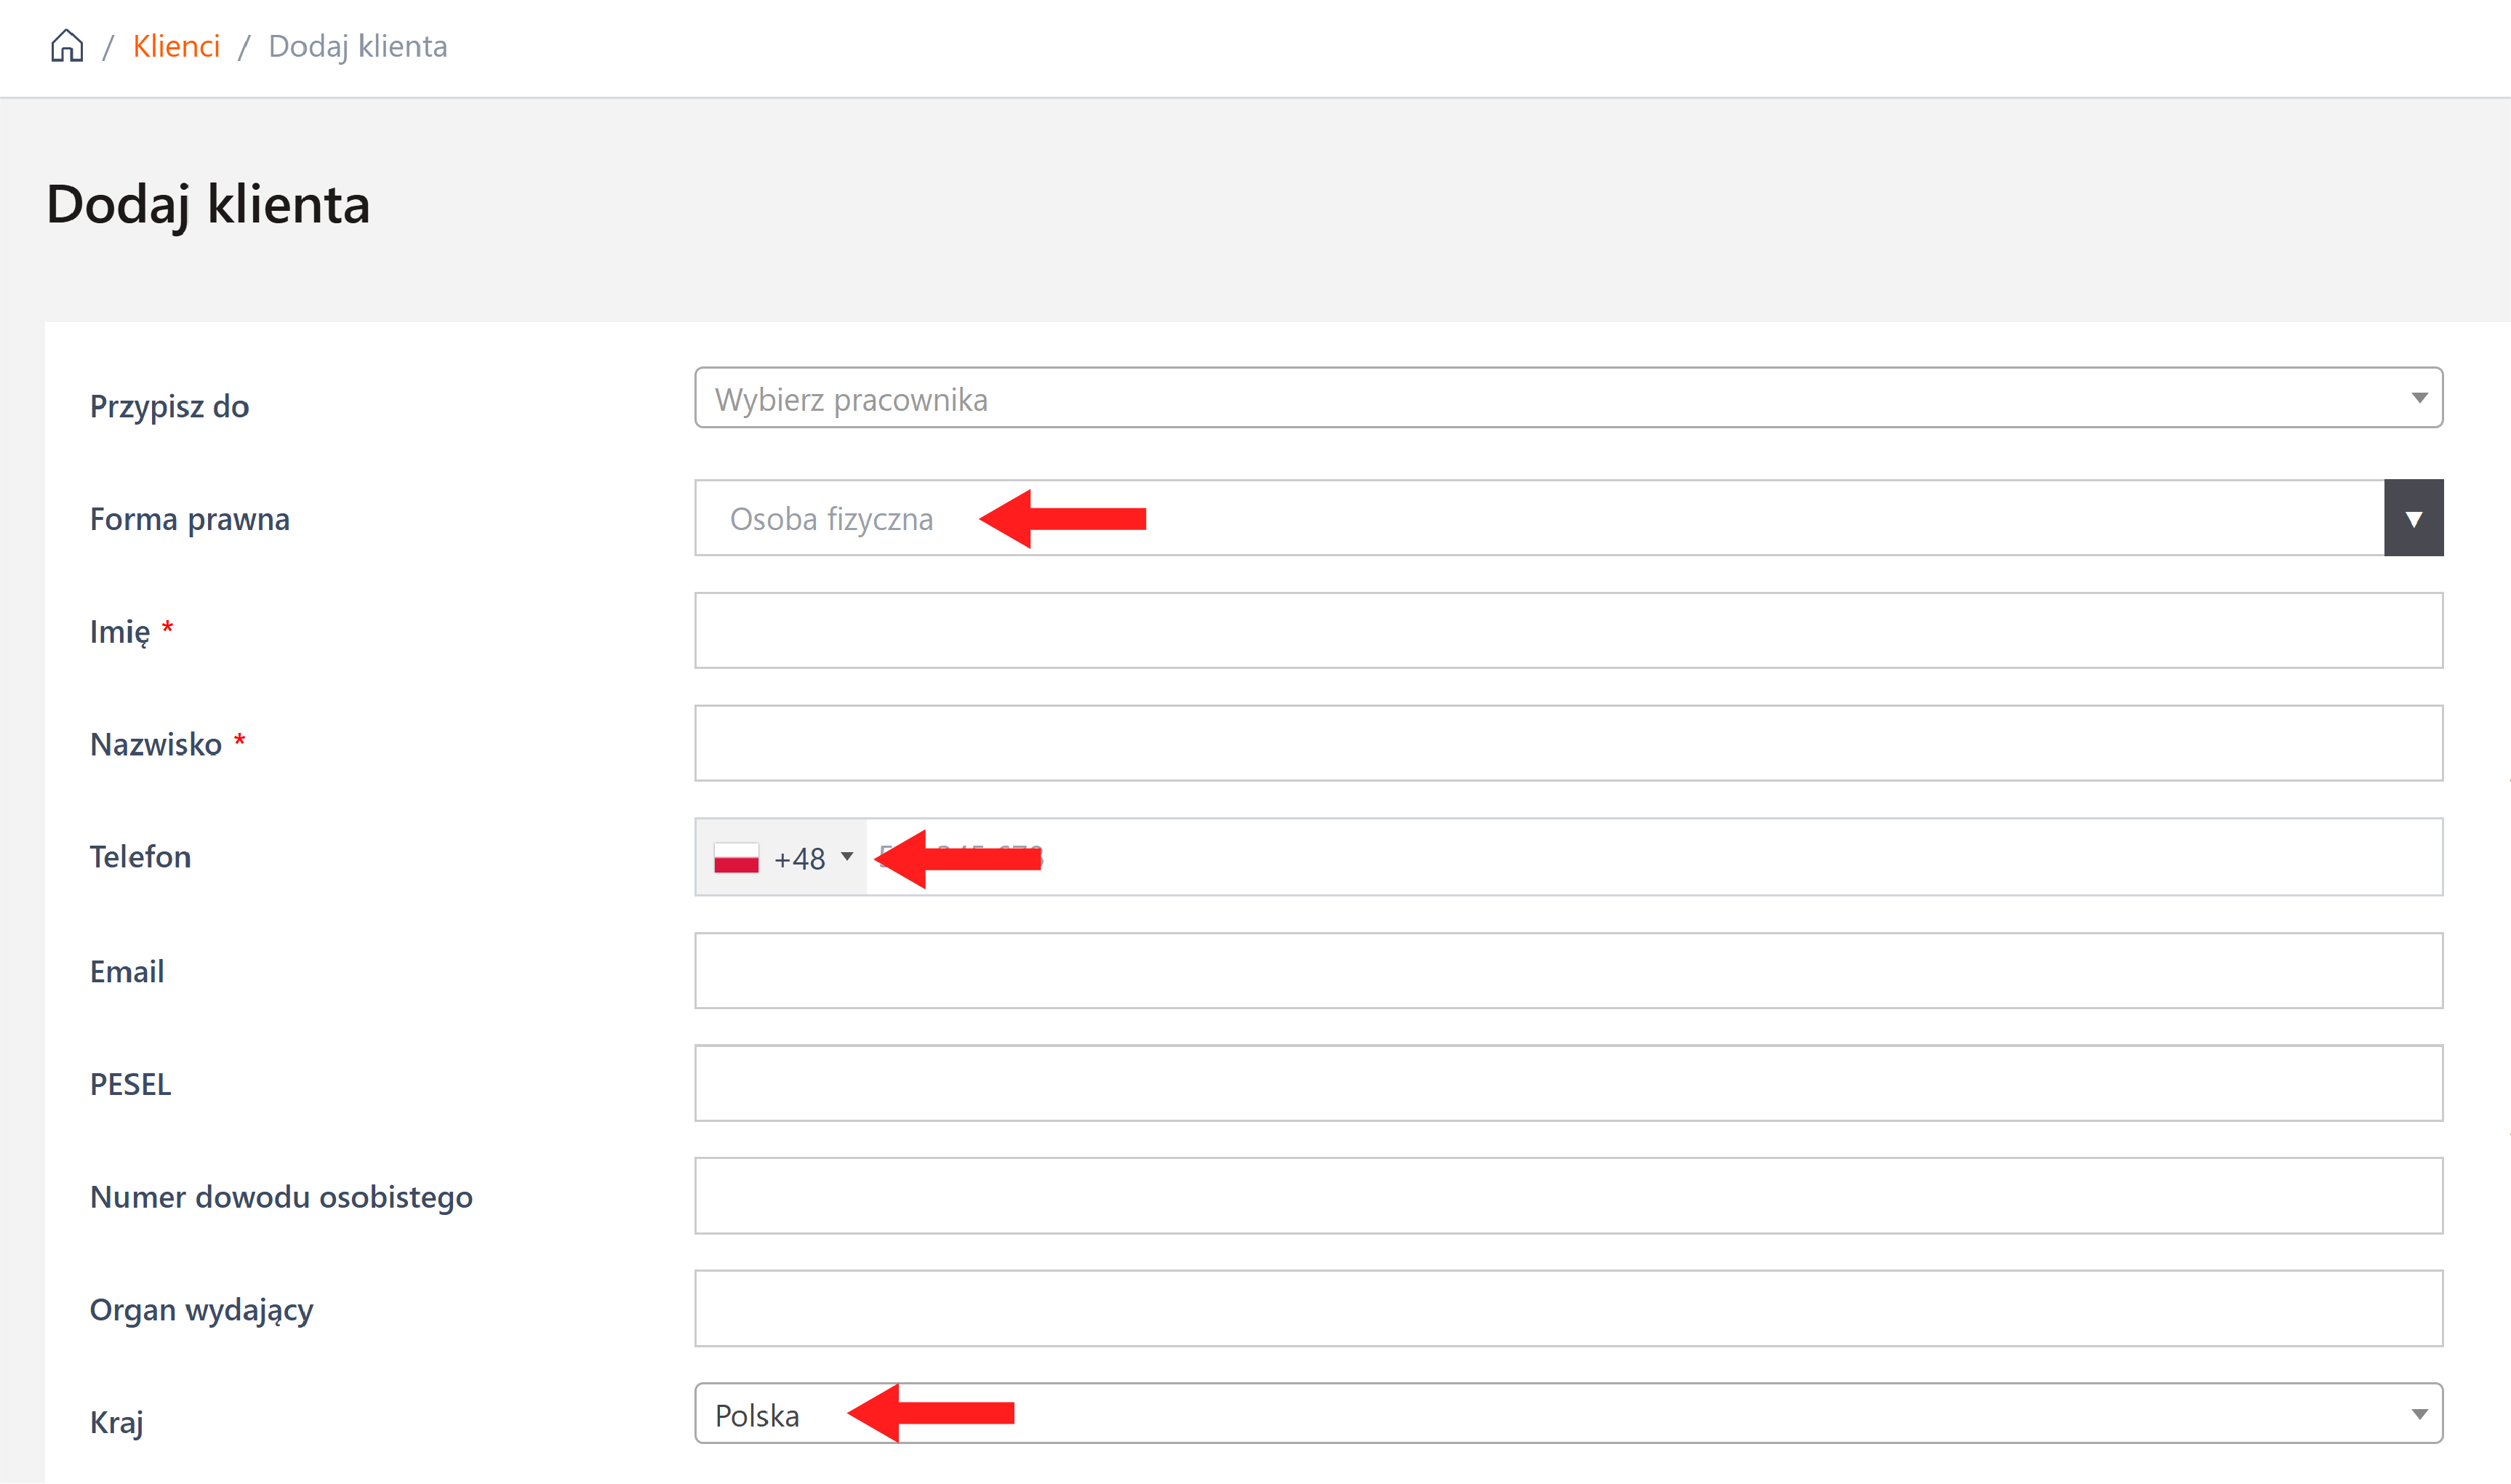
Task: Click the Organ wydający input field
Action: coord(1567,1308)
